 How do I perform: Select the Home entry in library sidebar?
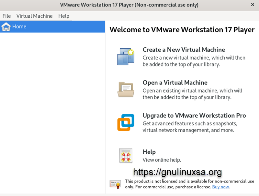point(19,27)
